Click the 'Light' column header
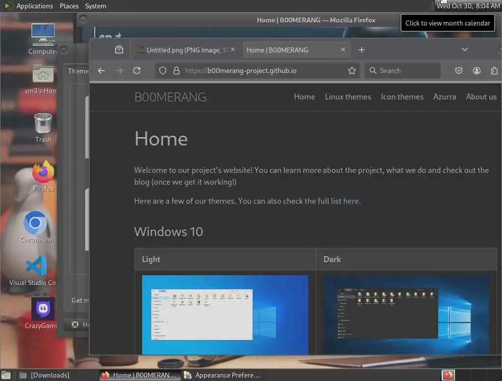502x381 pixels. [x=151, y=259]
